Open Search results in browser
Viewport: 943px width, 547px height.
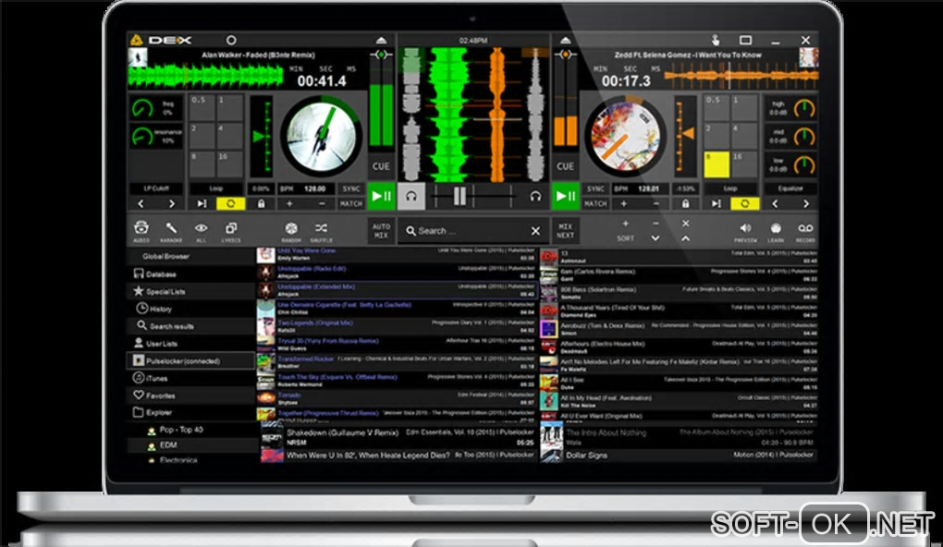(x=190, y=326)
